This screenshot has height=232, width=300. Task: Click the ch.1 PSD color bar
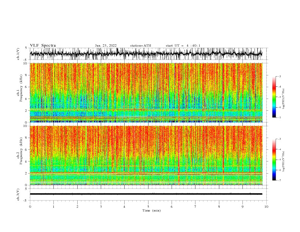pyautogui.click(x=274, y=97)
